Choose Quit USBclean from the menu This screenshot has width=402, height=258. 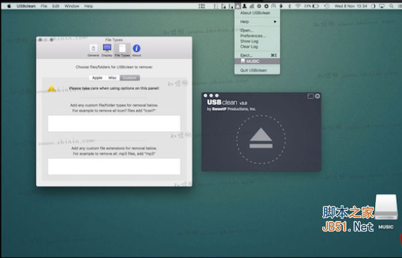tap(257, 70)
